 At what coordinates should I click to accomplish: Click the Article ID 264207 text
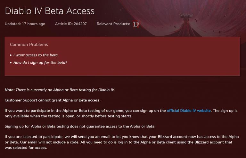71,24
